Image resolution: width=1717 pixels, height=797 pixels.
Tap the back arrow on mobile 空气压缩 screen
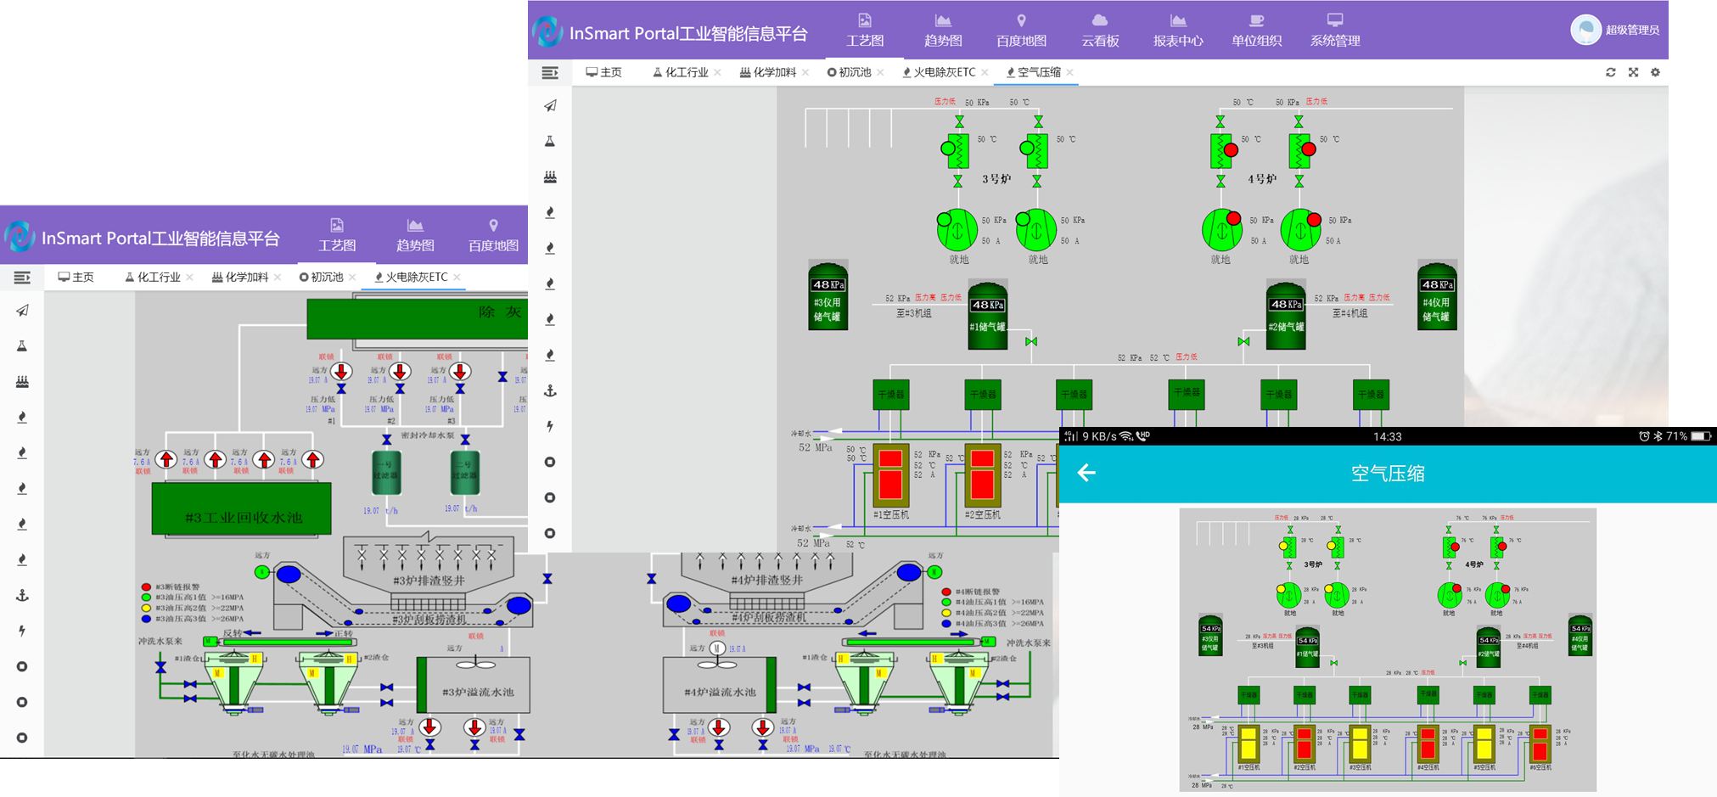[x=1086, y=473]
